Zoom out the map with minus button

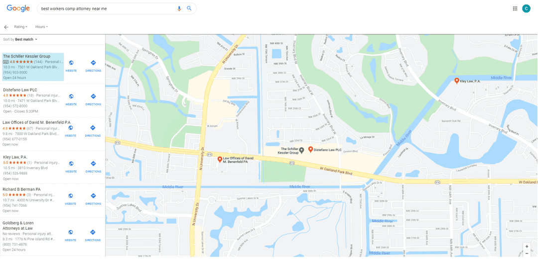tap(527, 254)
